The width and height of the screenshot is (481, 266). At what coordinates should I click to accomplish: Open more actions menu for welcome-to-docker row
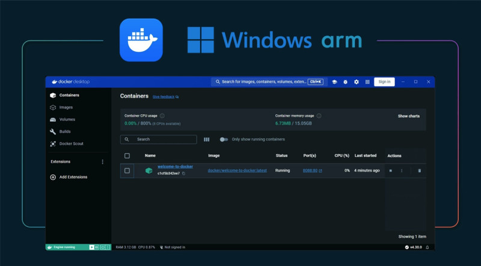click(402, 171)
